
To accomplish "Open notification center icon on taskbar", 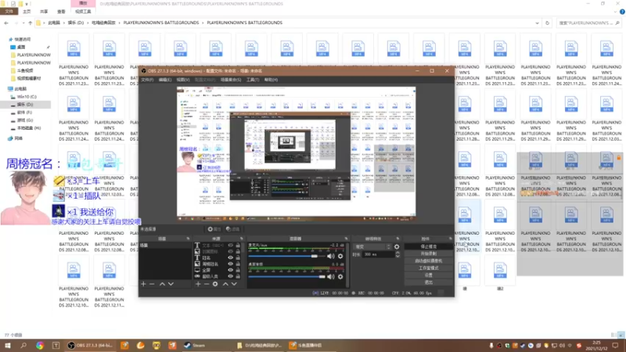I will [x=615, y=345].
